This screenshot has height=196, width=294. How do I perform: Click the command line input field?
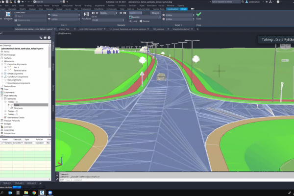[176, 180]
